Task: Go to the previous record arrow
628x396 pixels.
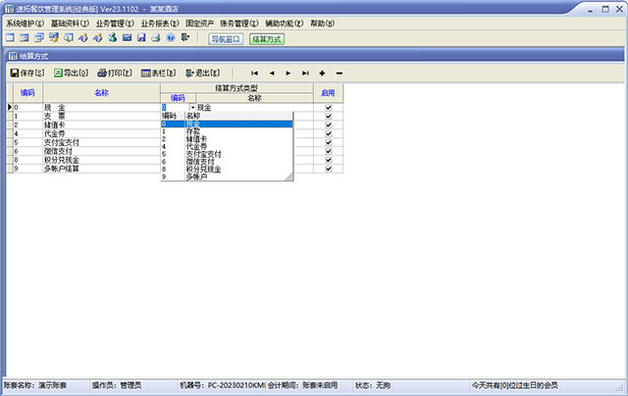Action: click(272, 74)
